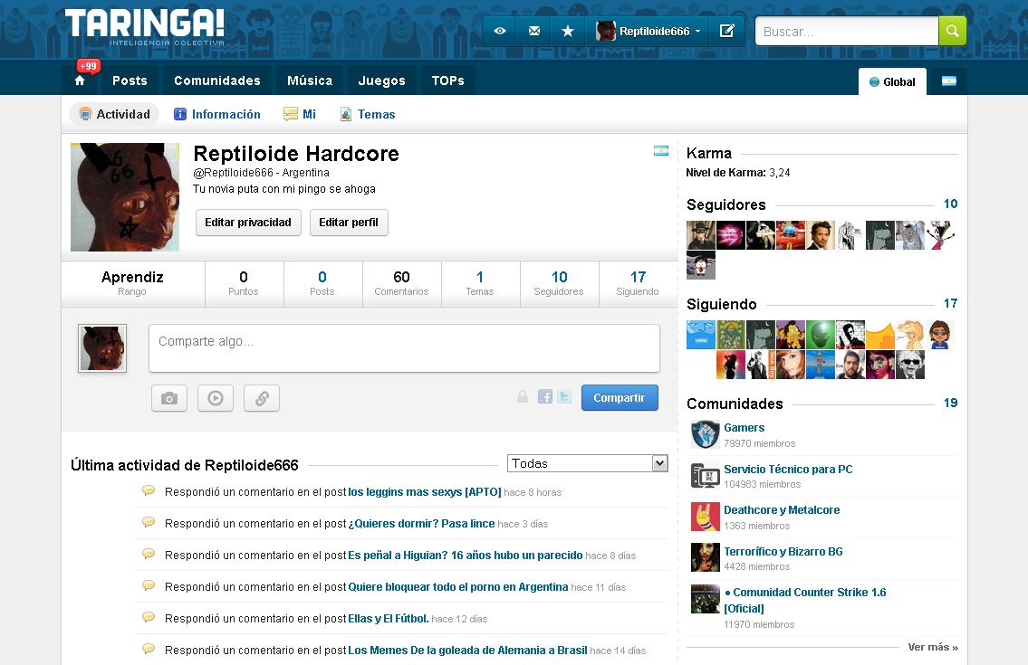Open post '¿Quieres dormir? Pasa lince'

coord(421,524)
